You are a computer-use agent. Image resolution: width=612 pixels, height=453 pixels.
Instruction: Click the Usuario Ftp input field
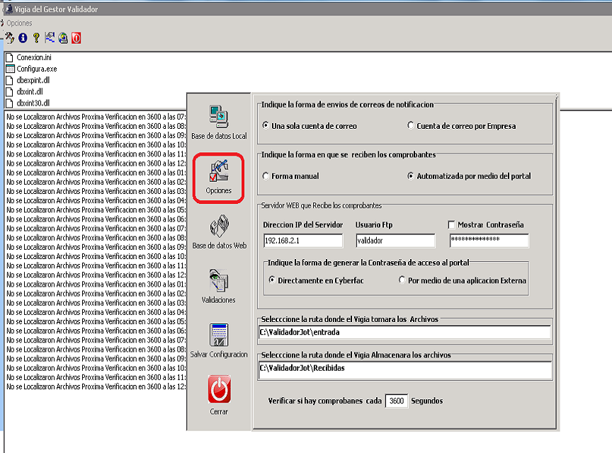pos(395,241)
